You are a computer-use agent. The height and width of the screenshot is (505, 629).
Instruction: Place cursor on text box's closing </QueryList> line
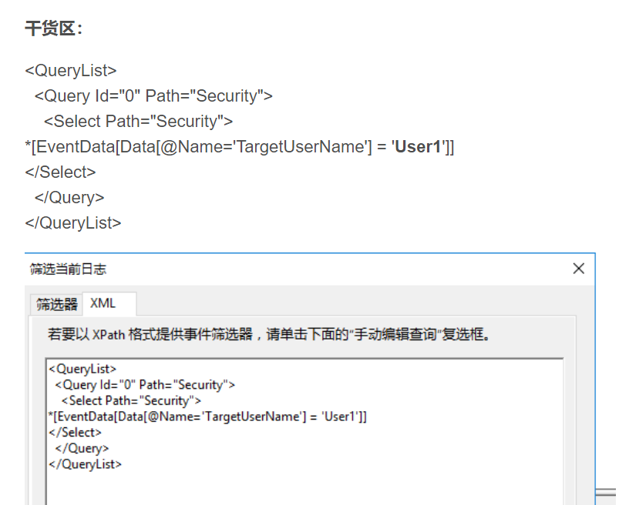point(85,464)
